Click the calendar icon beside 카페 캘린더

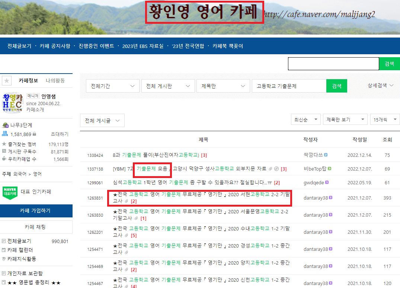click(x=4, y=249)
